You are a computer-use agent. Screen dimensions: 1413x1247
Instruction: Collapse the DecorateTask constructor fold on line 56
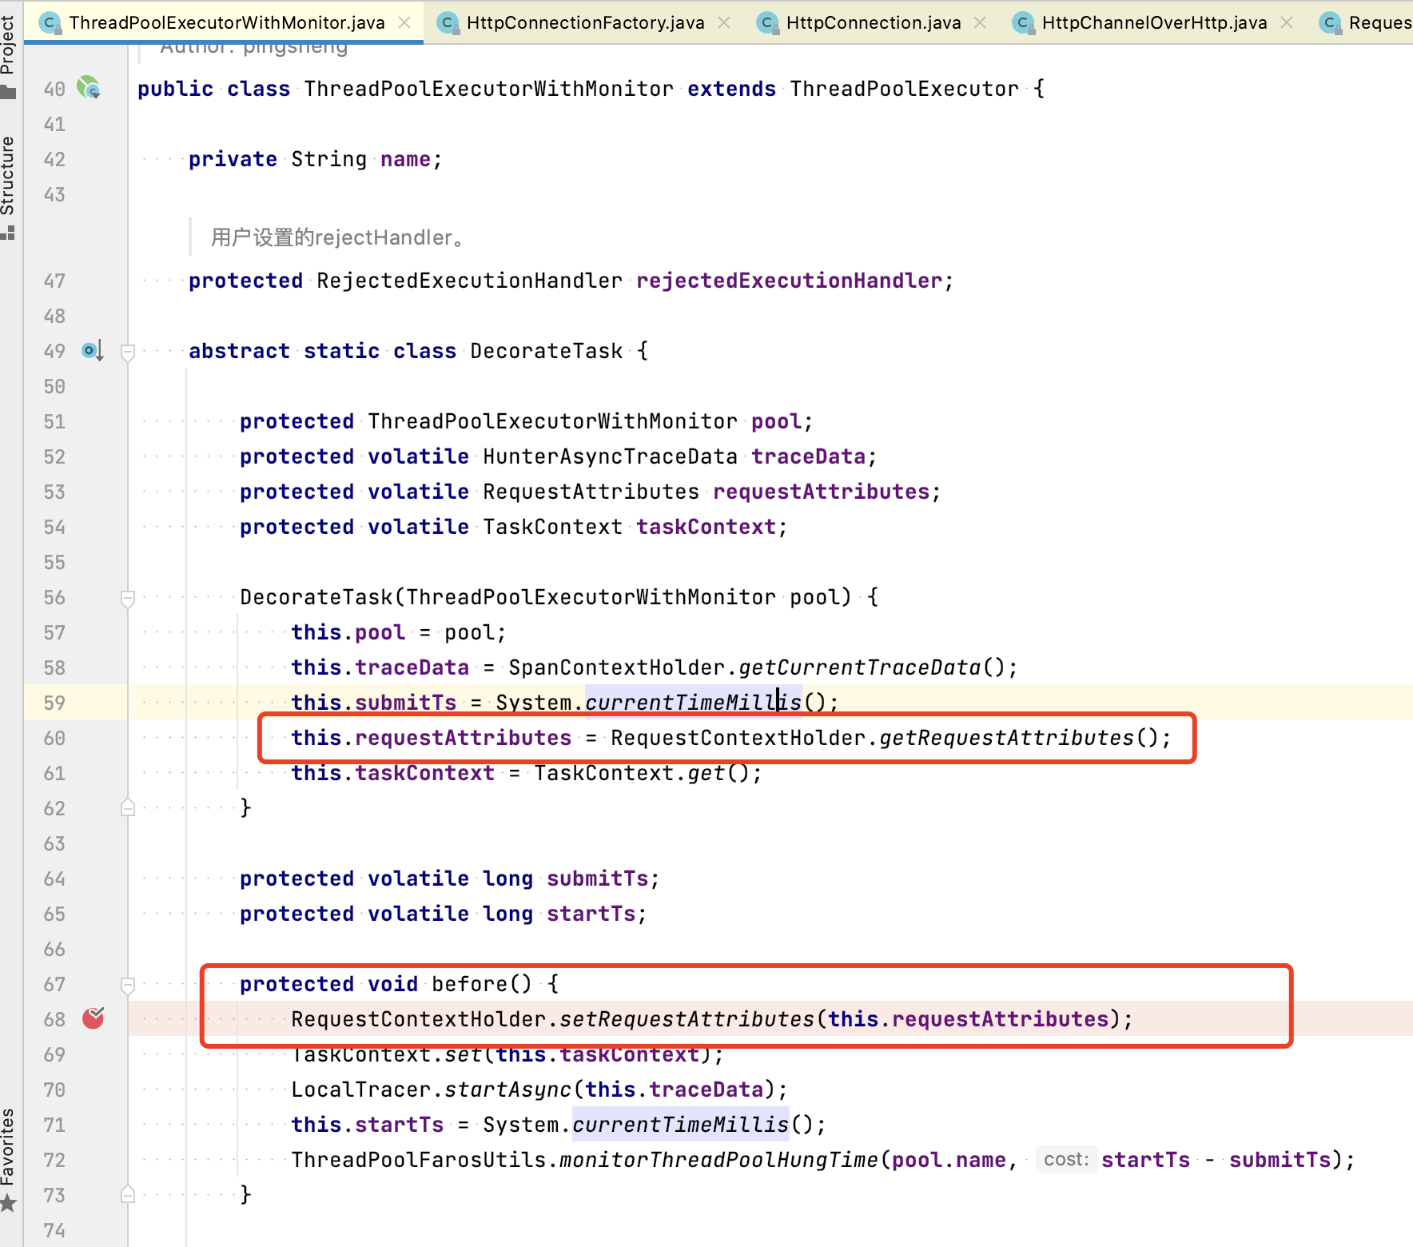pyautogui.click(x=127, y=598)
